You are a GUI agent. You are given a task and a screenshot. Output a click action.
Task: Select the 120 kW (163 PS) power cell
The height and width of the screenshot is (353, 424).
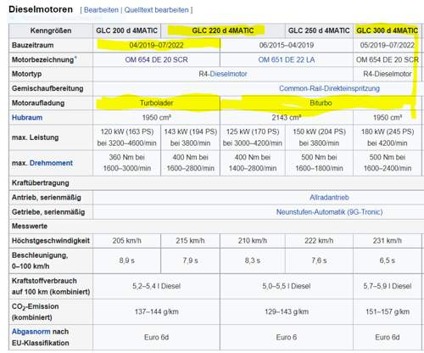(x=126, y=137)
